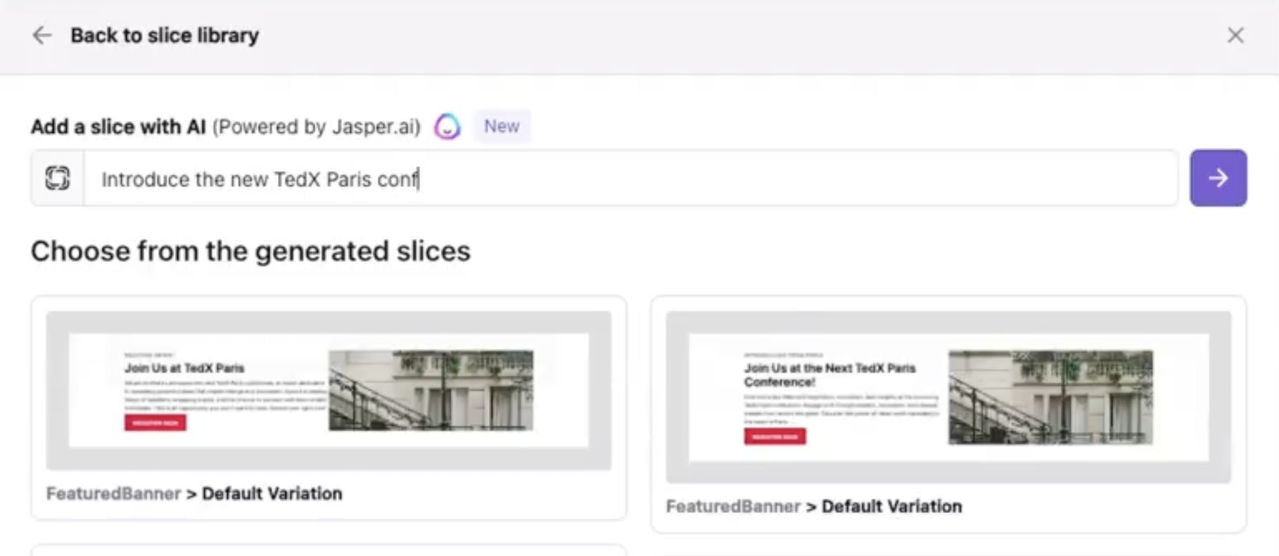
Task: Submit the prompt with the purple arrow button
Action: [x=1218, y=178]
